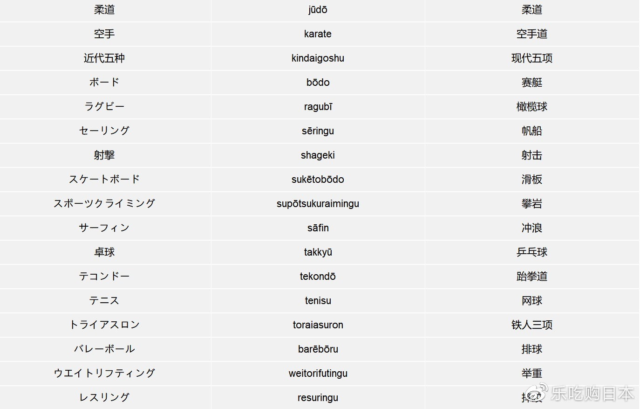Click the スケートボード cell
Screen dimensions: 640x409
(x=104, y=180)
